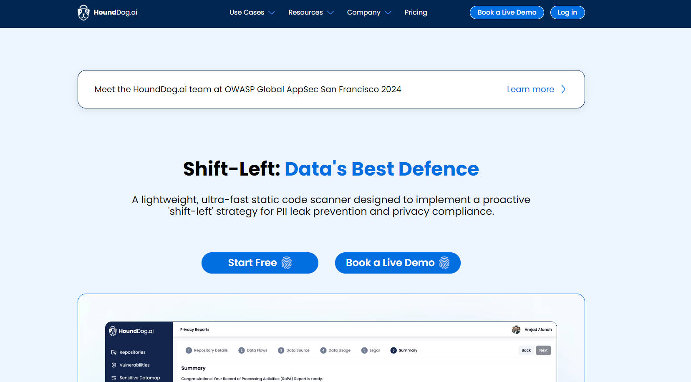
Task: Click the OWASP AppSec announcement banner text
Action: (x=248, y=89)
